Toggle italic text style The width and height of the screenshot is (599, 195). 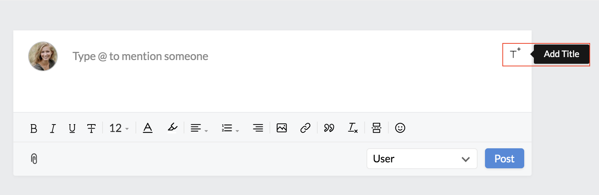coord(53,128)
